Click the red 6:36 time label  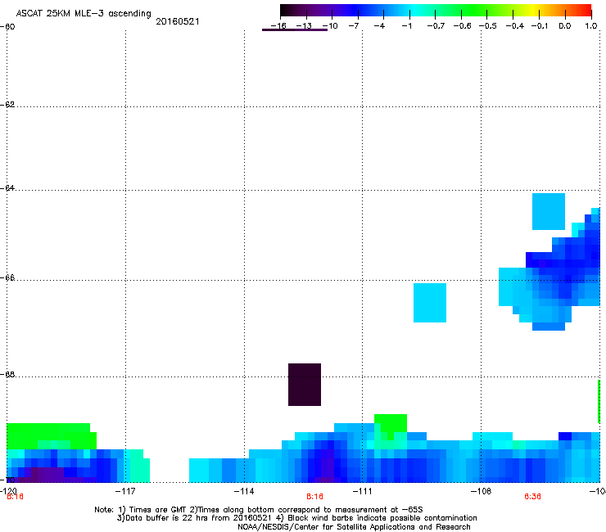(x=532, y=497)
